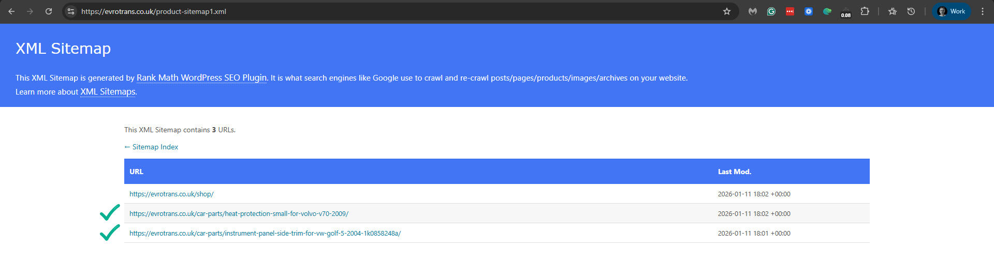Open the Malwarebytes extension
Screen dimensions: 994x278
753,11
